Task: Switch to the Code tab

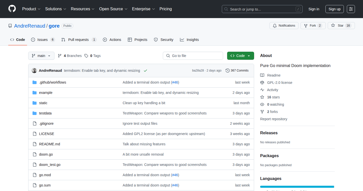Action: (18, 40)
